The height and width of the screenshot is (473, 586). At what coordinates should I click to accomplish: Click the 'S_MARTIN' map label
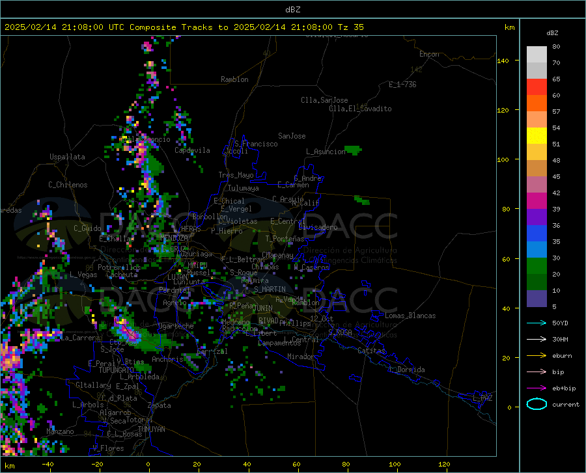pos(270,290)
